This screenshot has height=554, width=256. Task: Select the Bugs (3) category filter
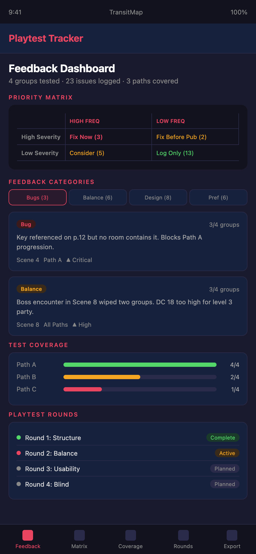pos(38,197)
